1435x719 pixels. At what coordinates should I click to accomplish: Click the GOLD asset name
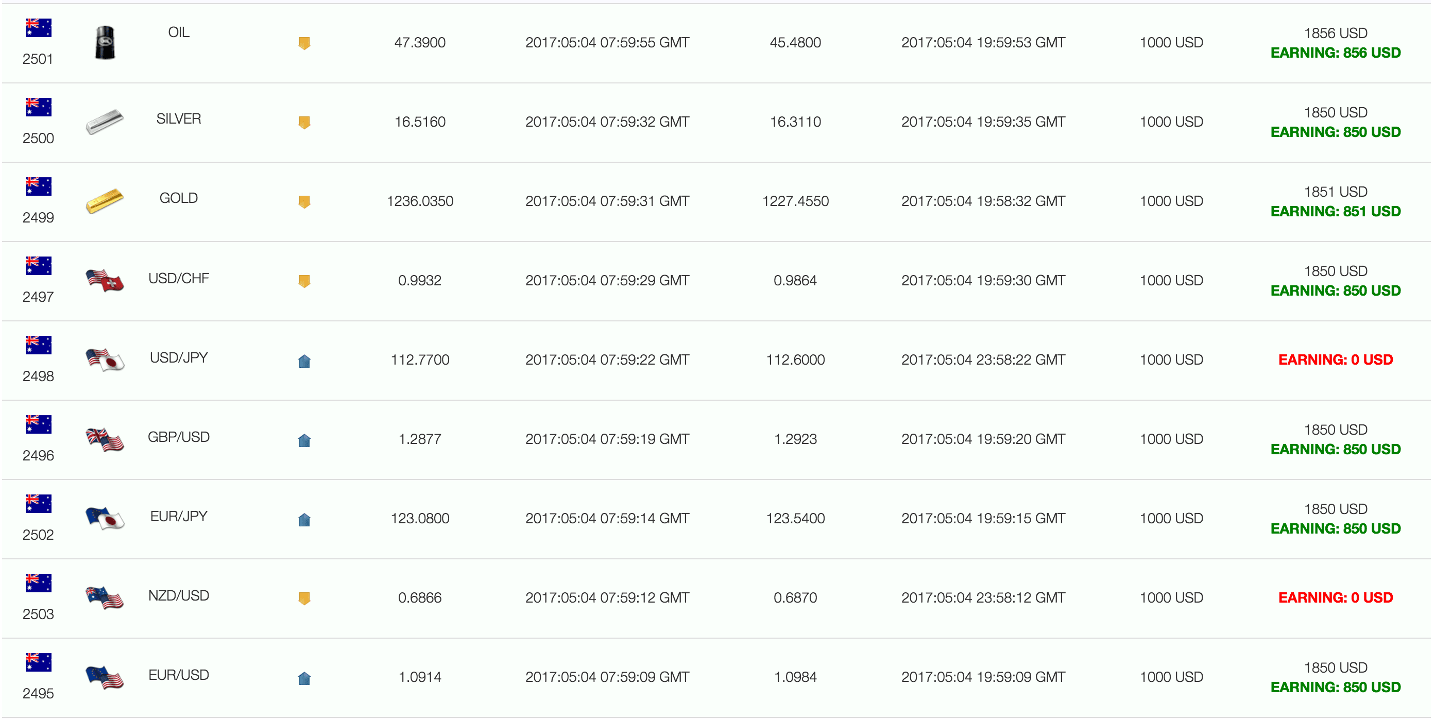pos(178,198)
